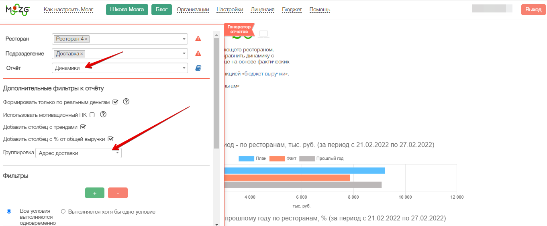The height and width of the screenshot is (226, 547).
Task: Open the Генератор отчетов ribbon label
Action: (x=239, y=29)
